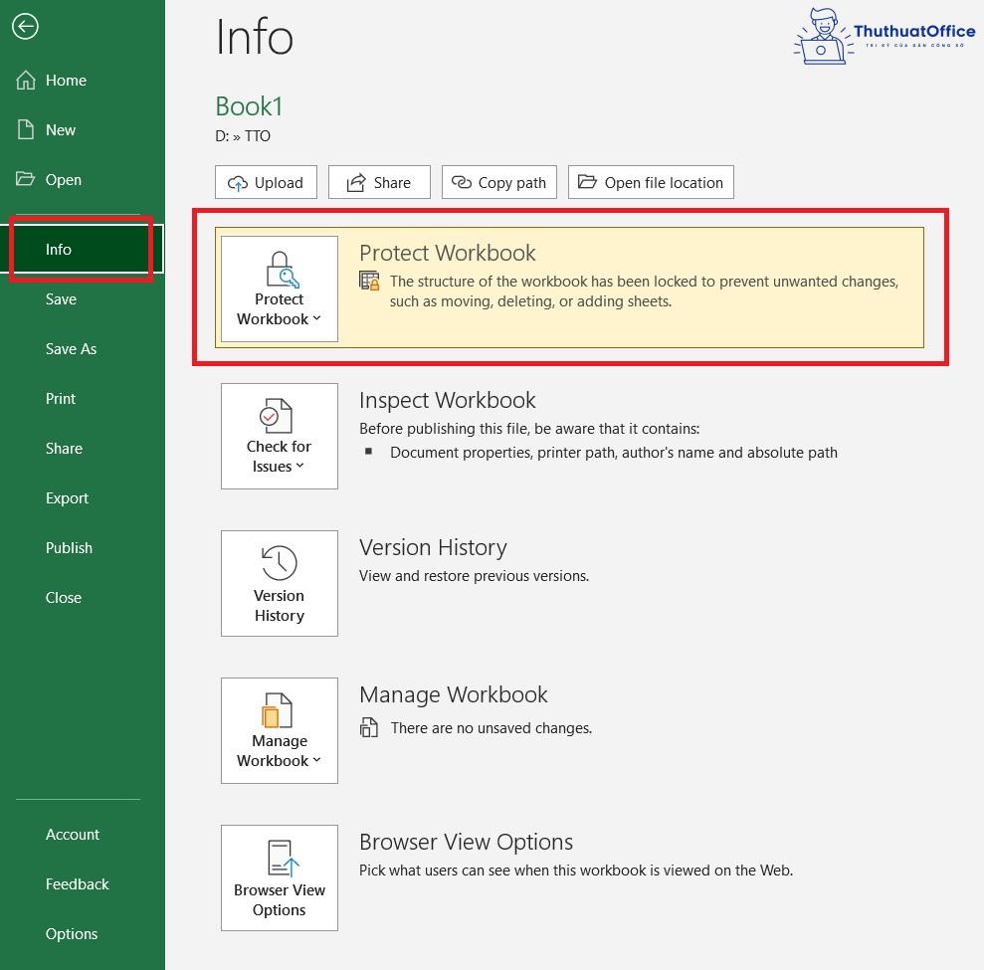This screenshot has height=970, width=984.
Task: Select the Copy path link icon
Action: (462, 182)
